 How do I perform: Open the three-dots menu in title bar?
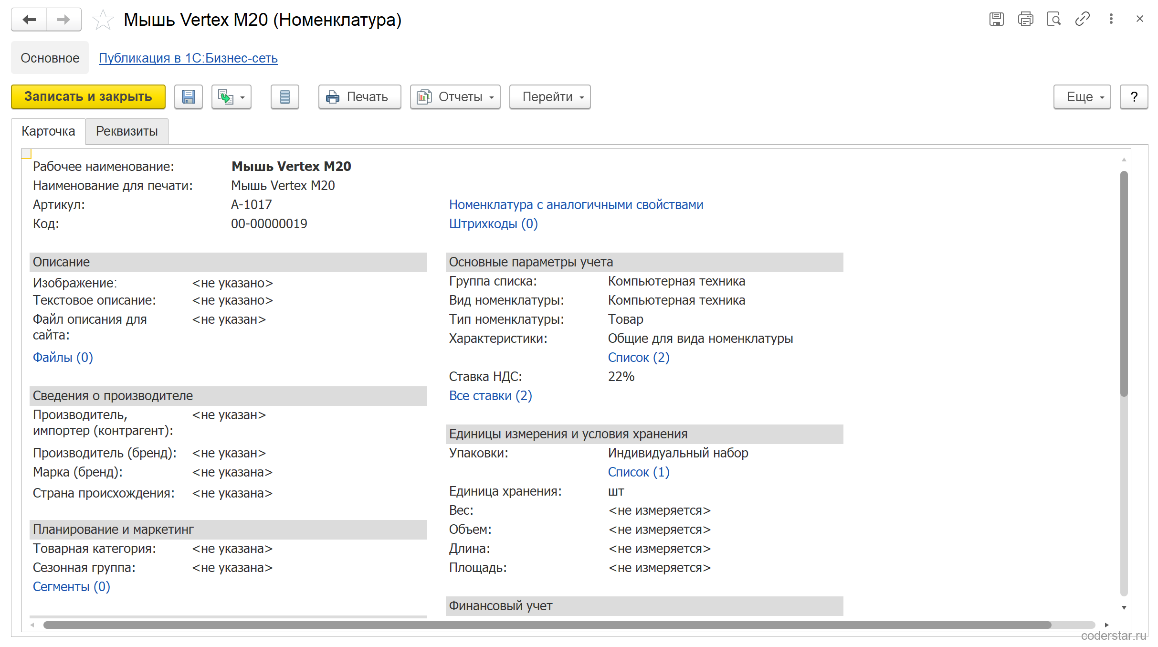click(x=1111, y=19)
